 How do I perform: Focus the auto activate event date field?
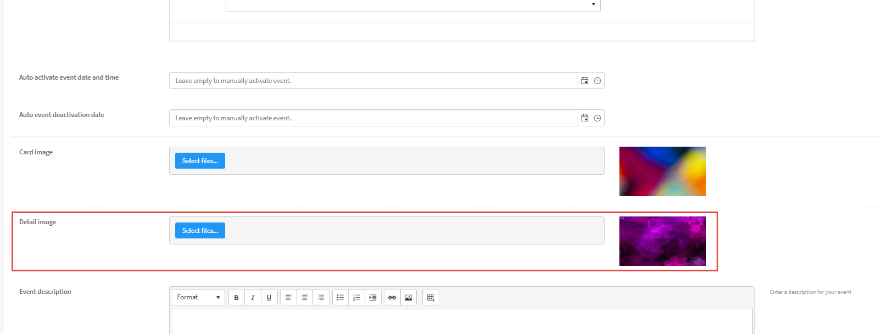373,81
